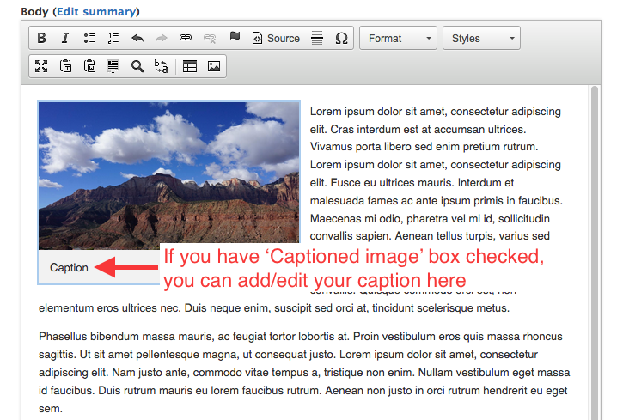
Task: Open the Find tool
Action: tap(137, 66)
